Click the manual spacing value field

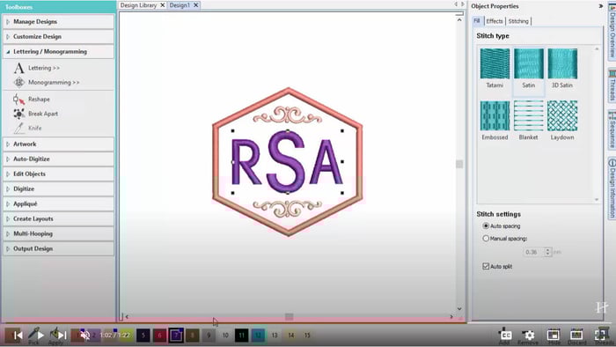533,252
